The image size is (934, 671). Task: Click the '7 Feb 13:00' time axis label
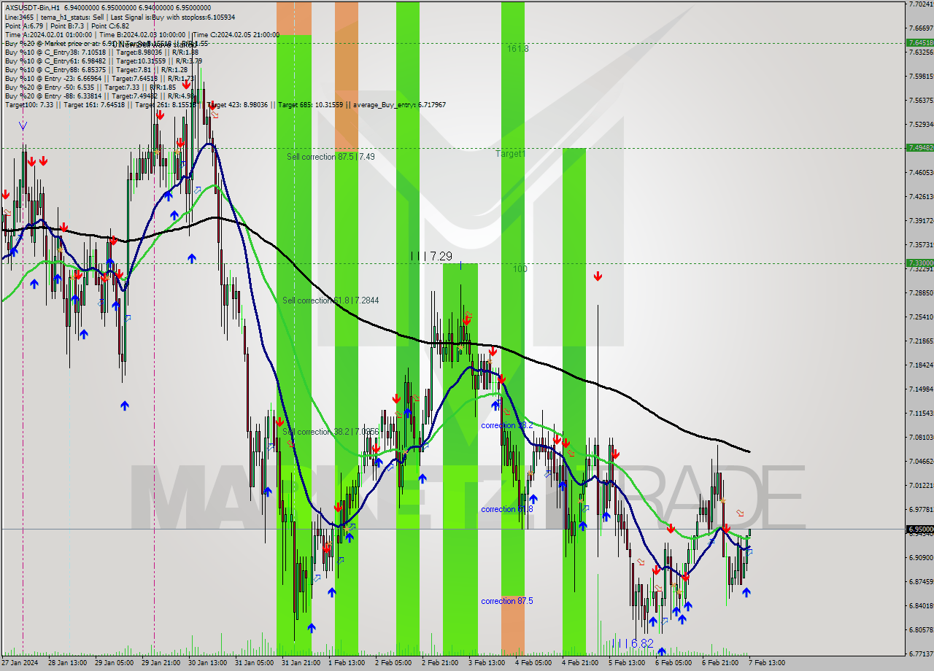pyautogui.click(x=767, y=663)
